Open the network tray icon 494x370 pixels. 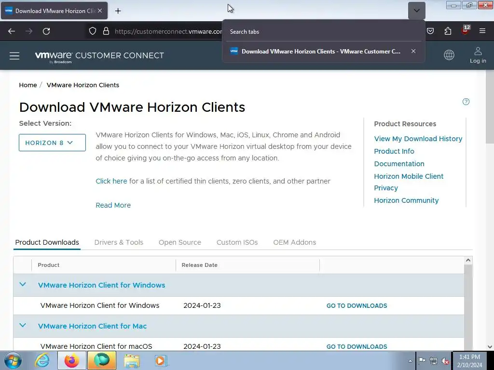point(434,361)
